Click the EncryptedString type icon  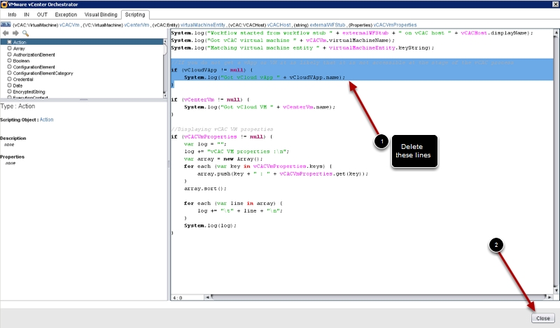pos(9,92)
